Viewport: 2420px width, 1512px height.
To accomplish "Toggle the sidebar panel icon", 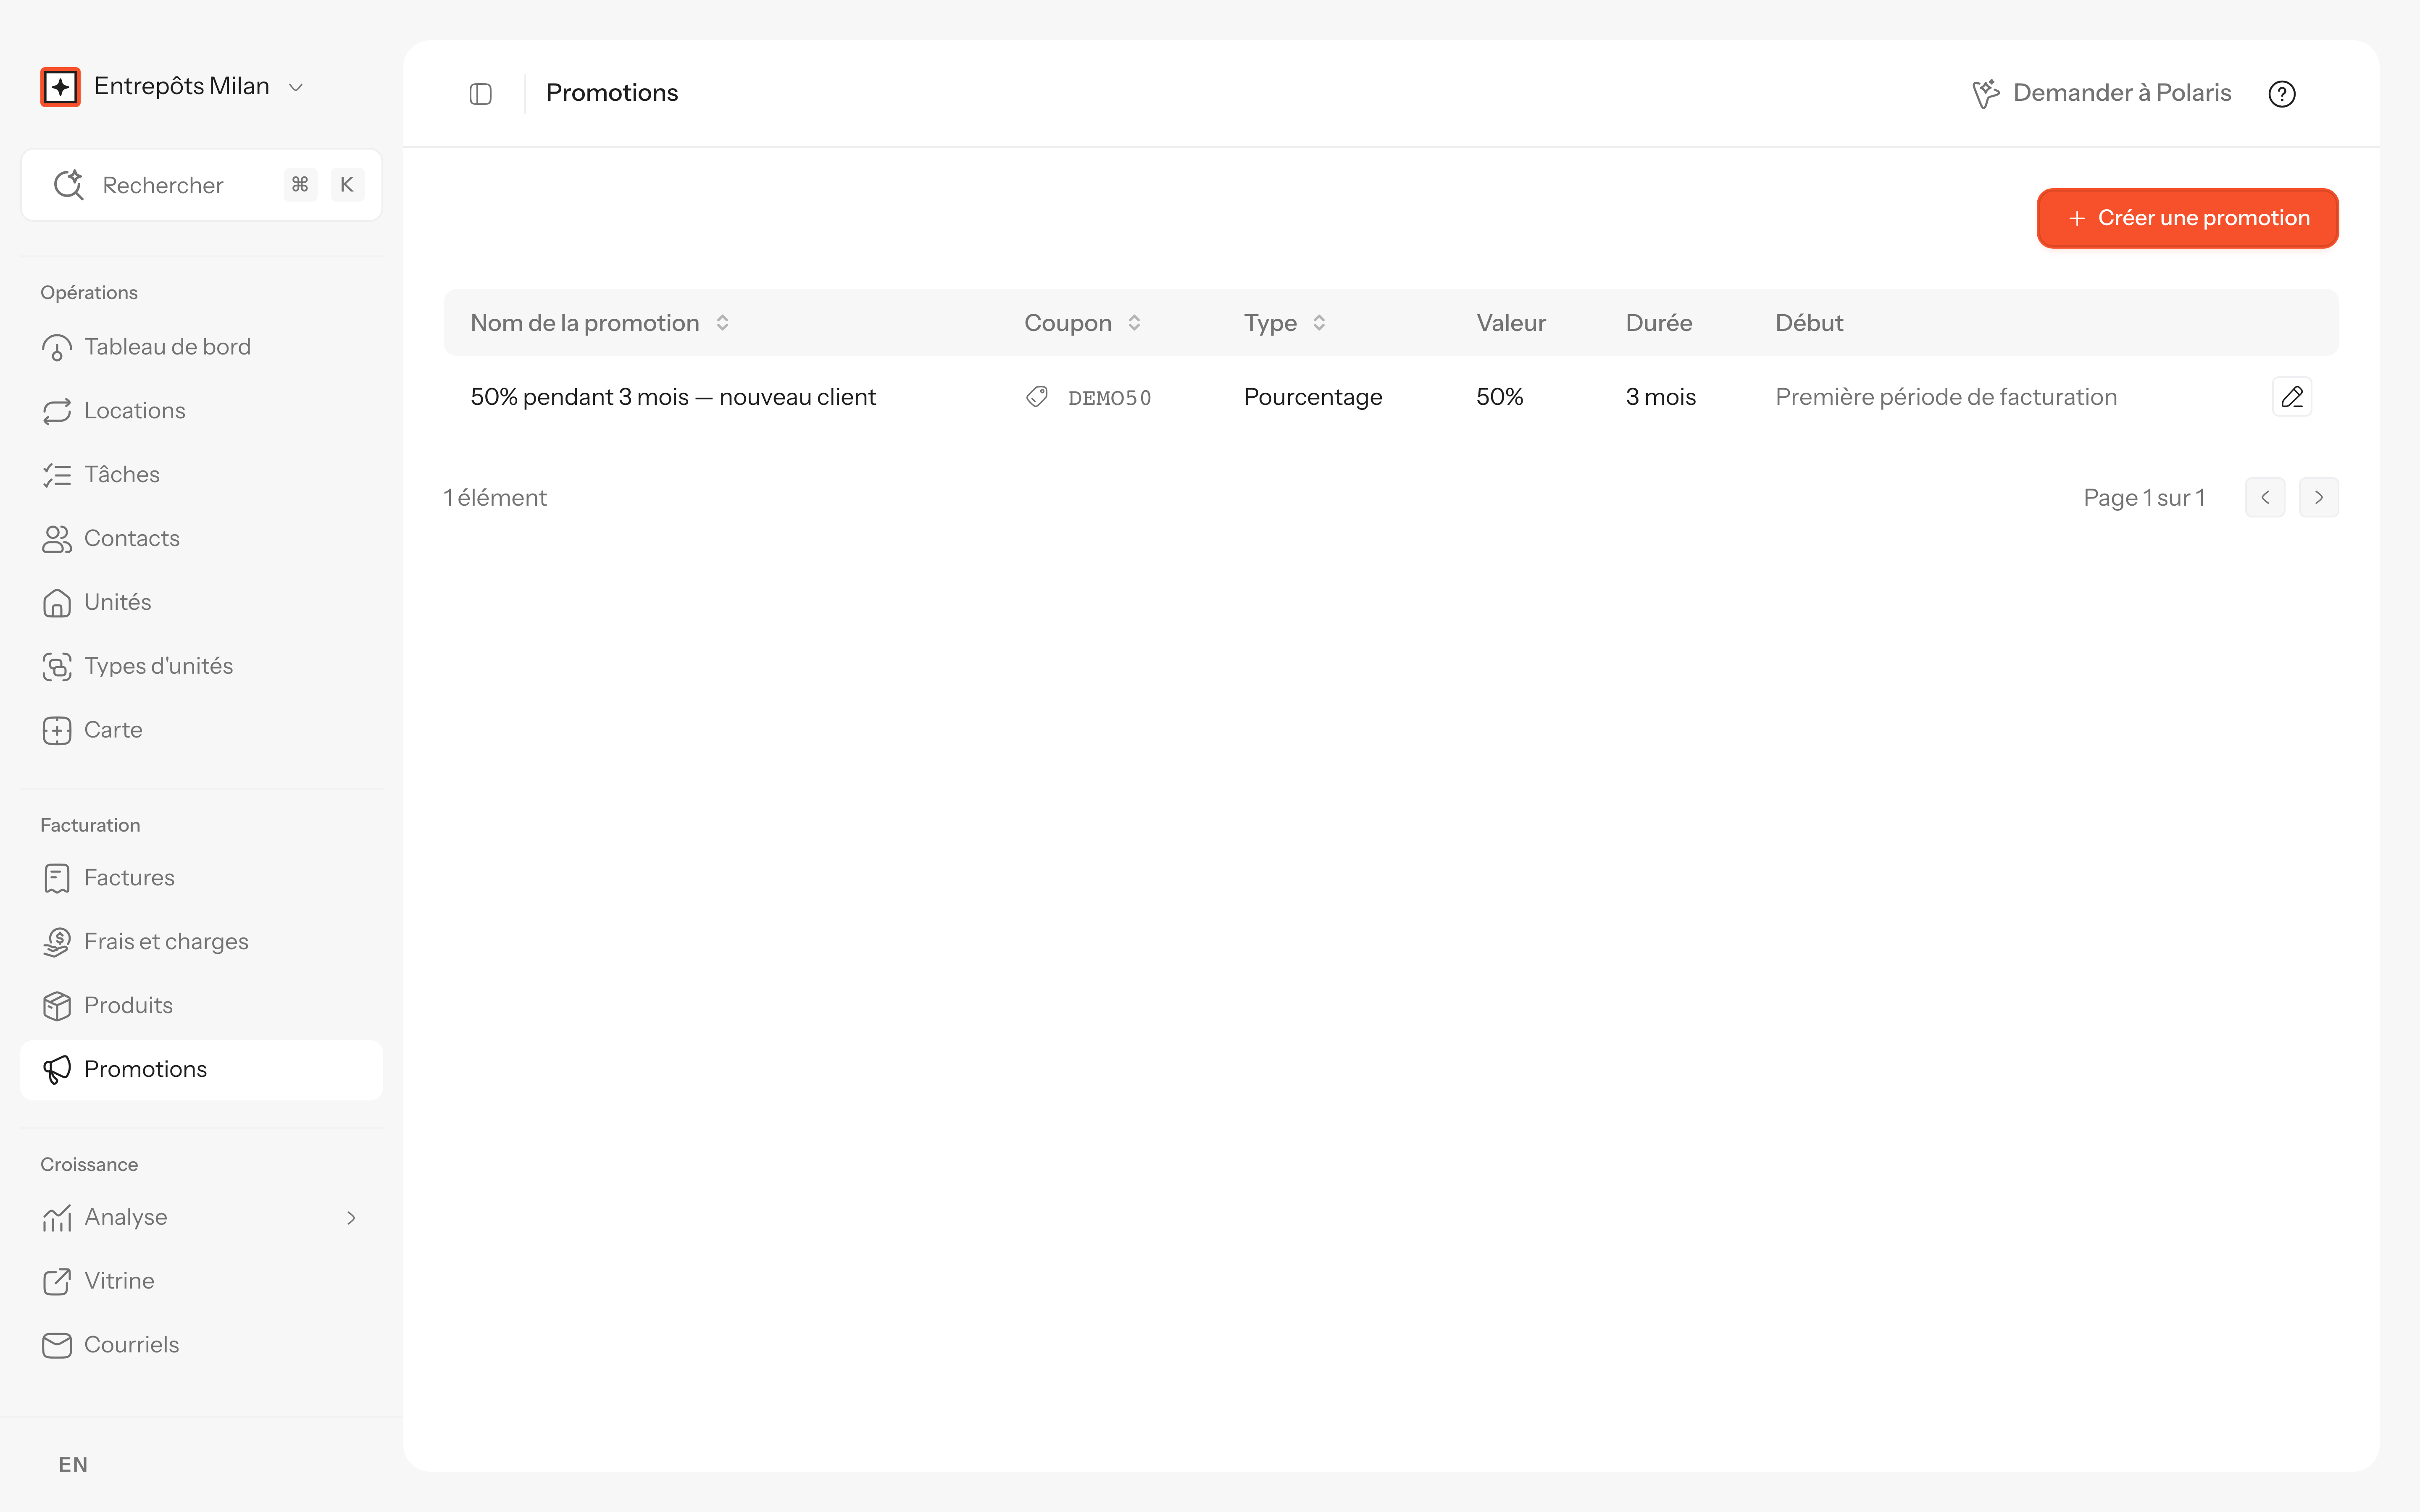I will tap(481, 94).
